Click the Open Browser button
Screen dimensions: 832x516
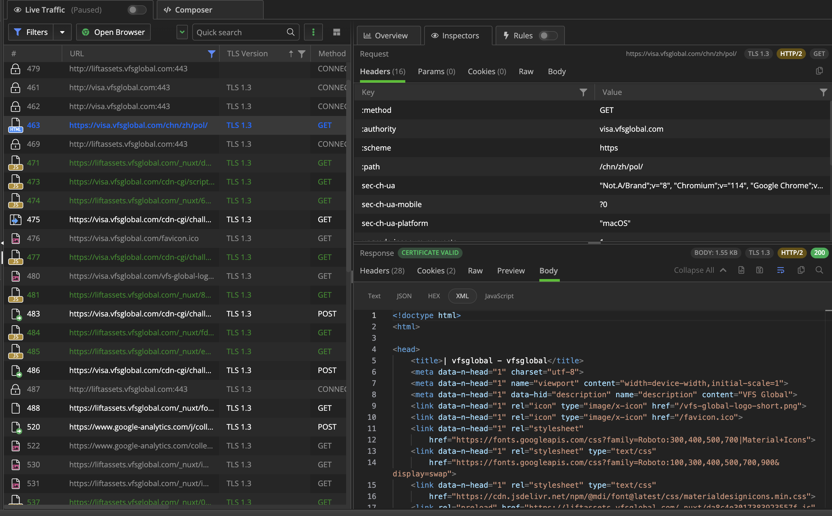pyautogui.click(x=113, y=32)
